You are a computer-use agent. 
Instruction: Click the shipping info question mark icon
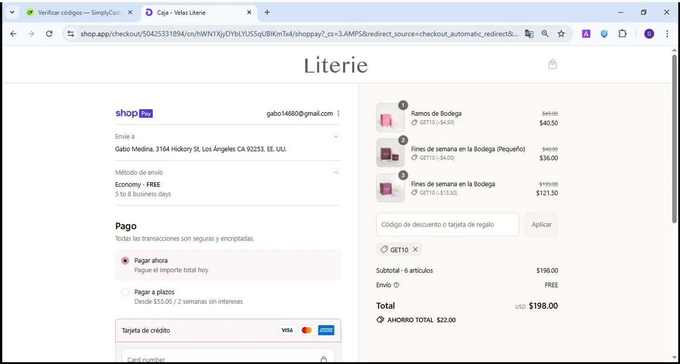(x=397, y=285)
